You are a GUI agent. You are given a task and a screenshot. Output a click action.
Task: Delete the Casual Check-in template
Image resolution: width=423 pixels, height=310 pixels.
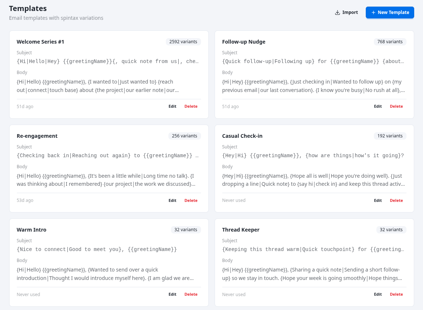pos(396,200)
